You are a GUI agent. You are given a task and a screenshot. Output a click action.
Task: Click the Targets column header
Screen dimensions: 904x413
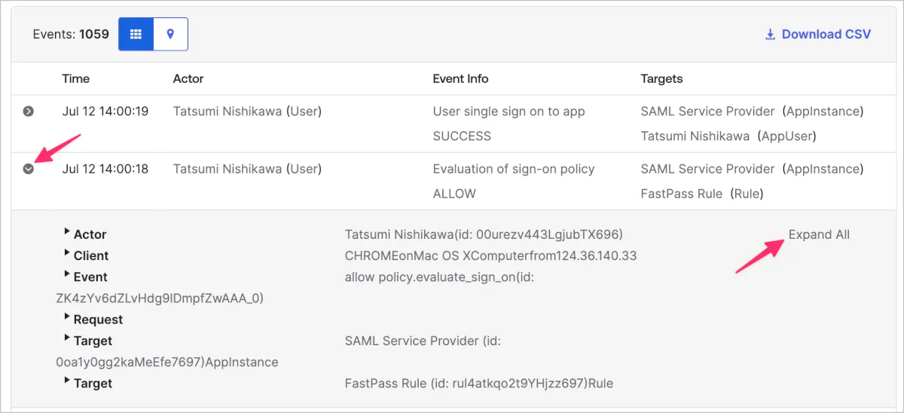661,78
